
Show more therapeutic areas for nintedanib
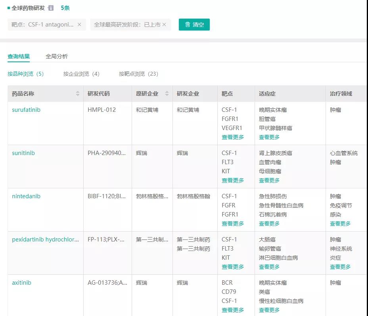pos(340,224)
